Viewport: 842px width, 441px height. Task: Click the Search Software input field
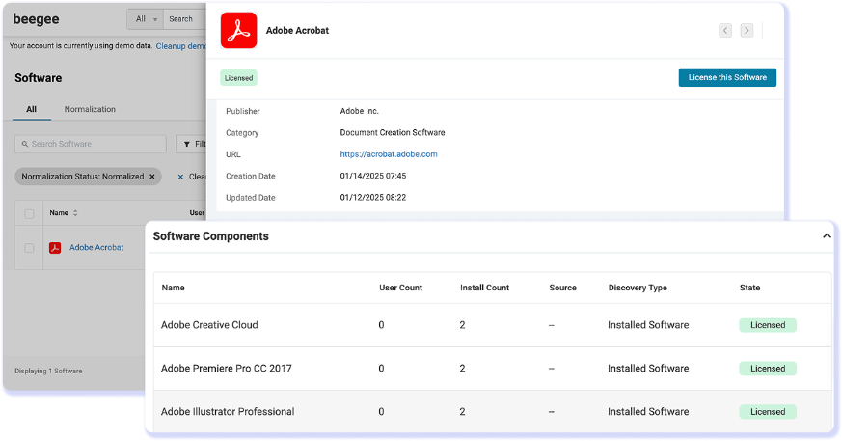coord(91,144)
